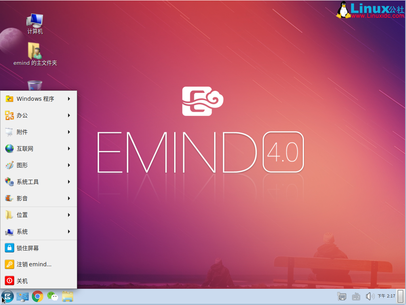406x305 pixels.
Task: Click 锁住屏幕 to lock the screen
Action: click(28, 248)
